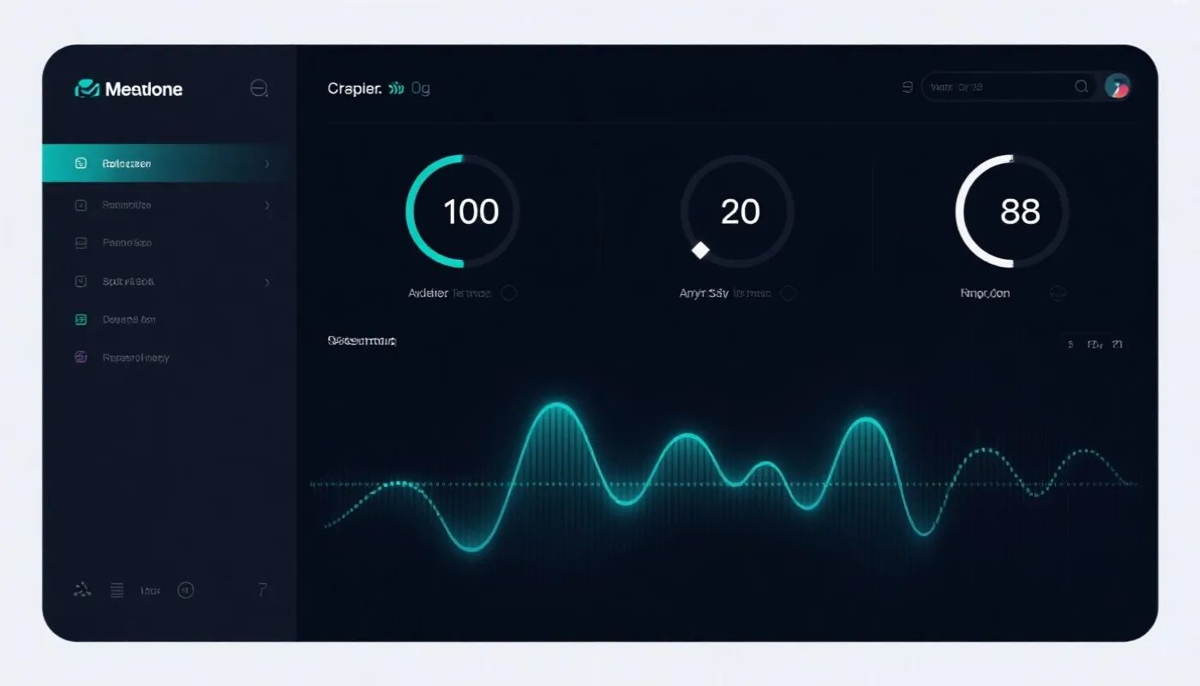Click the magnifier icon in search bar
Image resolution: width=1200 pixels, height=686 pixels.
click(x=1082, y=87)
